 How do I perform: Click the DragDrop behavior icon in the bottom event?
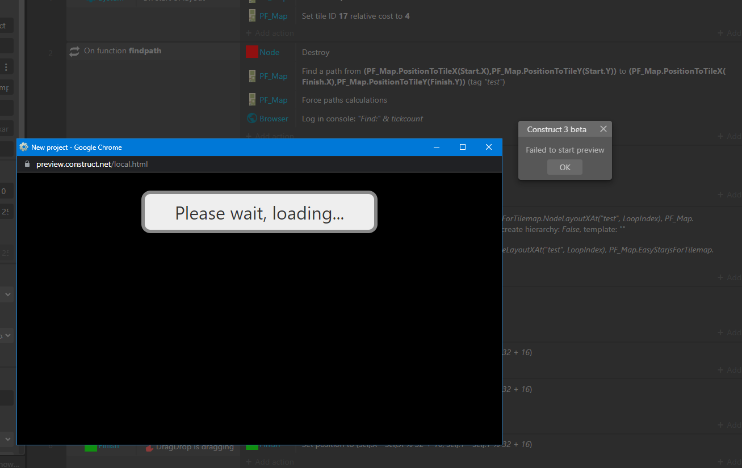(x=150, y=448)
